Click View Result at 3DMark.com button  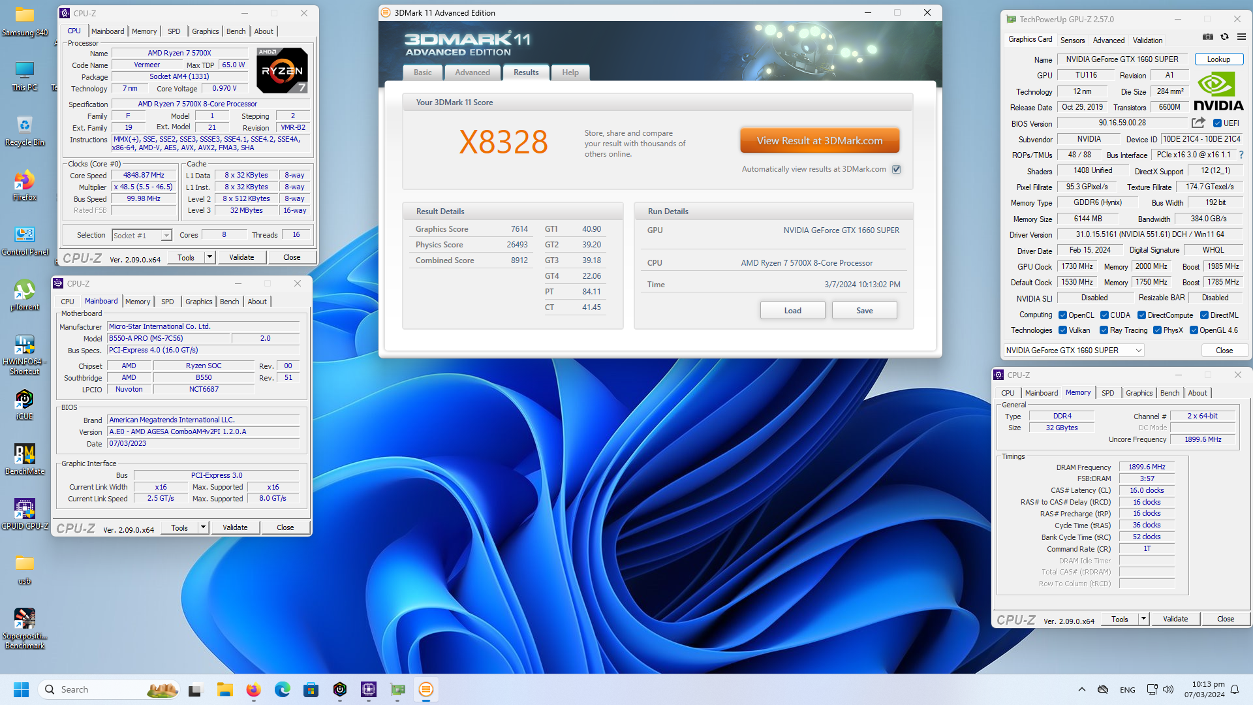[x=820, y=141]
